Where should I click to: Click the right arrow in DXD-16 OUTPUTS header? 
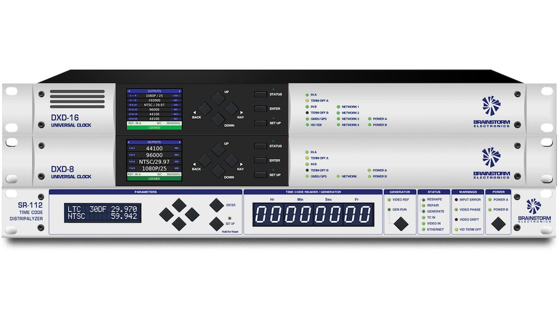pyautogui.click(x=180, y=91)
